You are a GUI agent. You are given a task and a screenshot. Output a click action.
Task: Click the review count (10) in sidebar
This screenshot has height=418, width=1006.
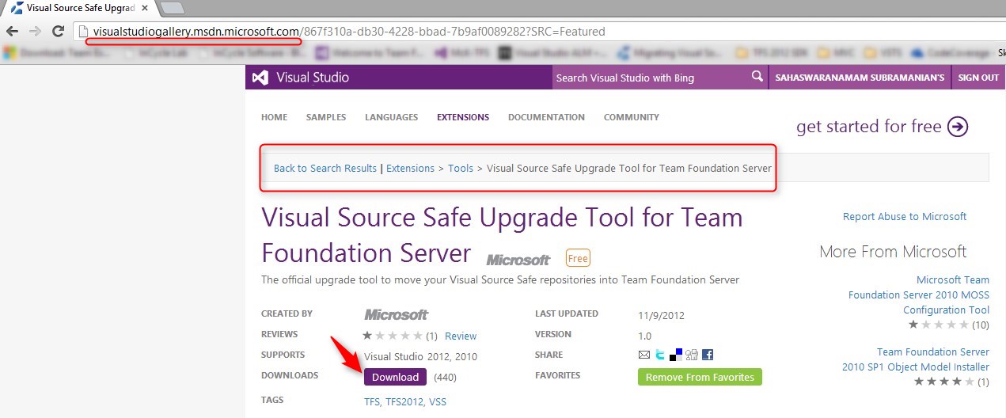[x=980, y=325]
